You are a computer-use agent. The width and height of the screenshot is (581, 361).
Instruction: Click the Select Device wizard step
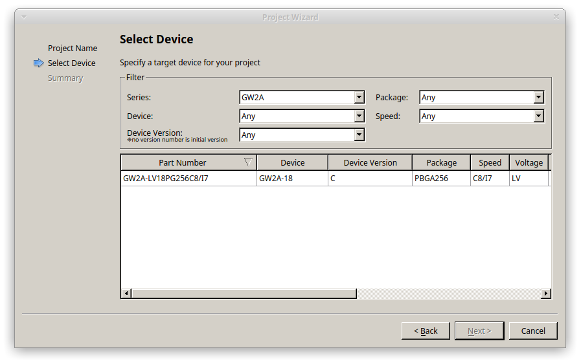[71, 63]
